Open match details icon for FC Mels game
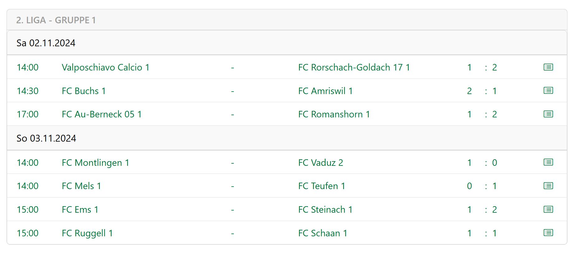The image size is (574, 254). click(x=548, y=186)
